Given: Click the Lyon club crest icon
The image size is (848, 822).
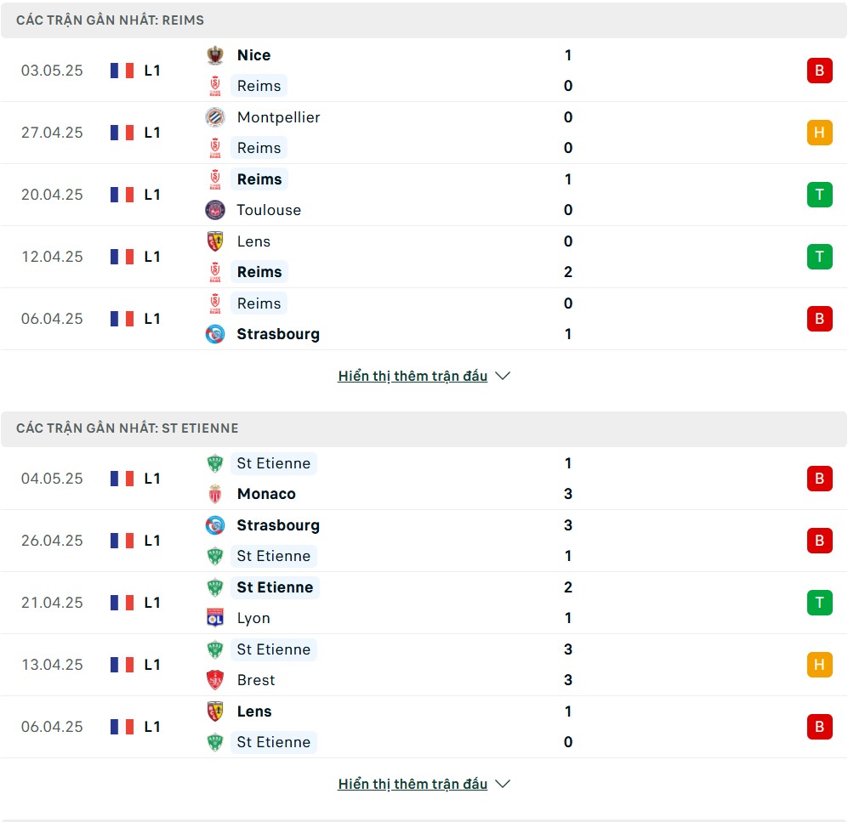Looking at the screenshot, I should pos(215,618).
